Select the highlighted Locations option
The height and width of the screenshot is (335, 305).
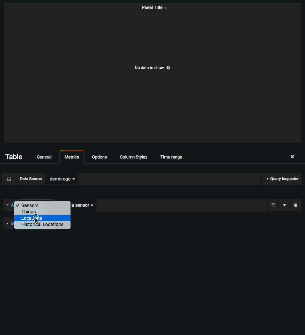42,218
